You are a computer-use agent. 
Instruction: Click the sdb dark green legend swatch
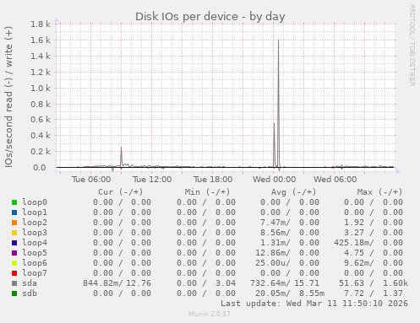(x=14, y=293)
